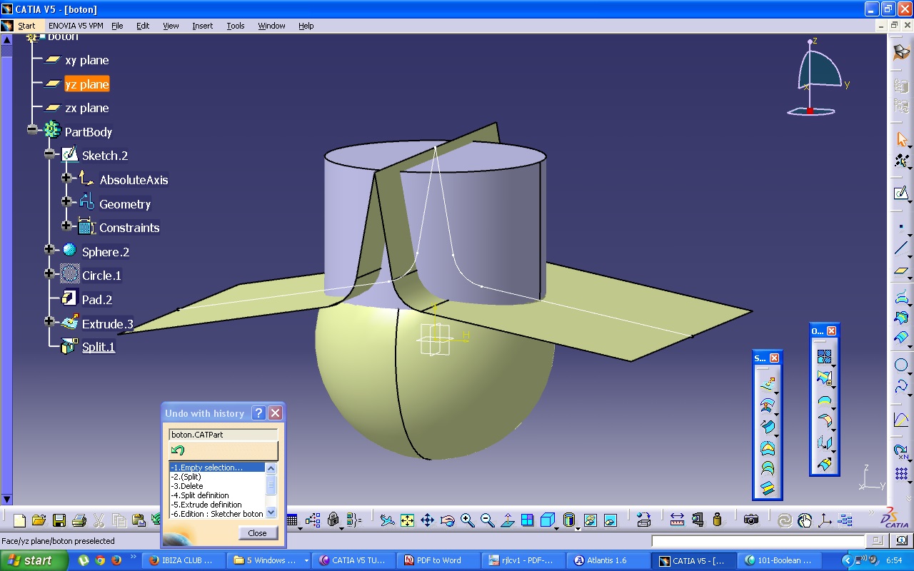
Task: Click the Normal View icon
Action: [x=507, y=520]
